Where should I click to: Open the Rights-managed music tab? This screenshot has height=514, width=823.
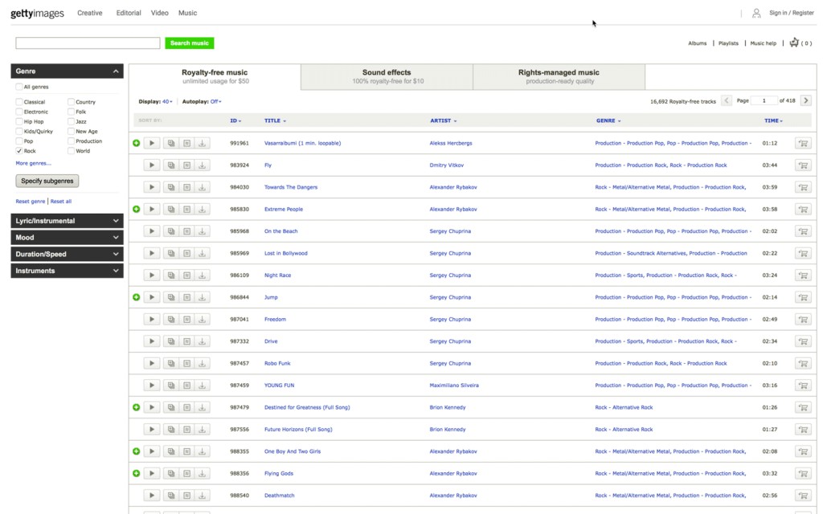pos(559,76)
